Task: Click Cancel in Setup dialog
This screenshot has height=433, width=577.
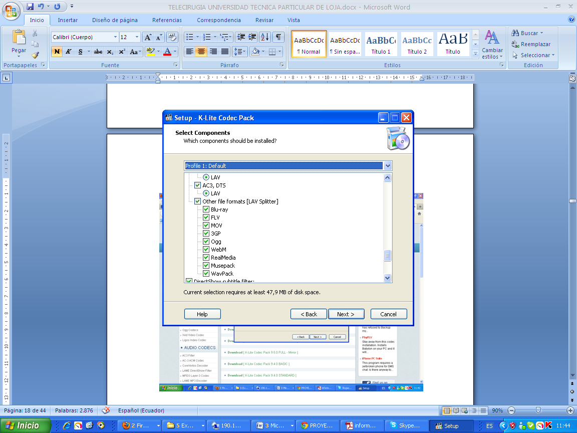Action: click(389, 314)
